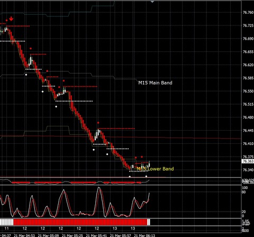Click the 76.620 price scale value
The height and width of the screenshot is (237, 254).
pos(248,65)
